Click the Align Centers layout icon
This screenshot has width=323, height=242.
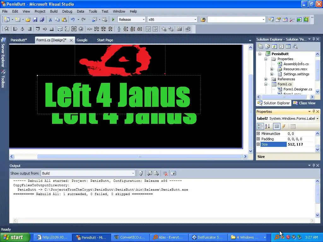pyautogui.click(x=22, y=29)
